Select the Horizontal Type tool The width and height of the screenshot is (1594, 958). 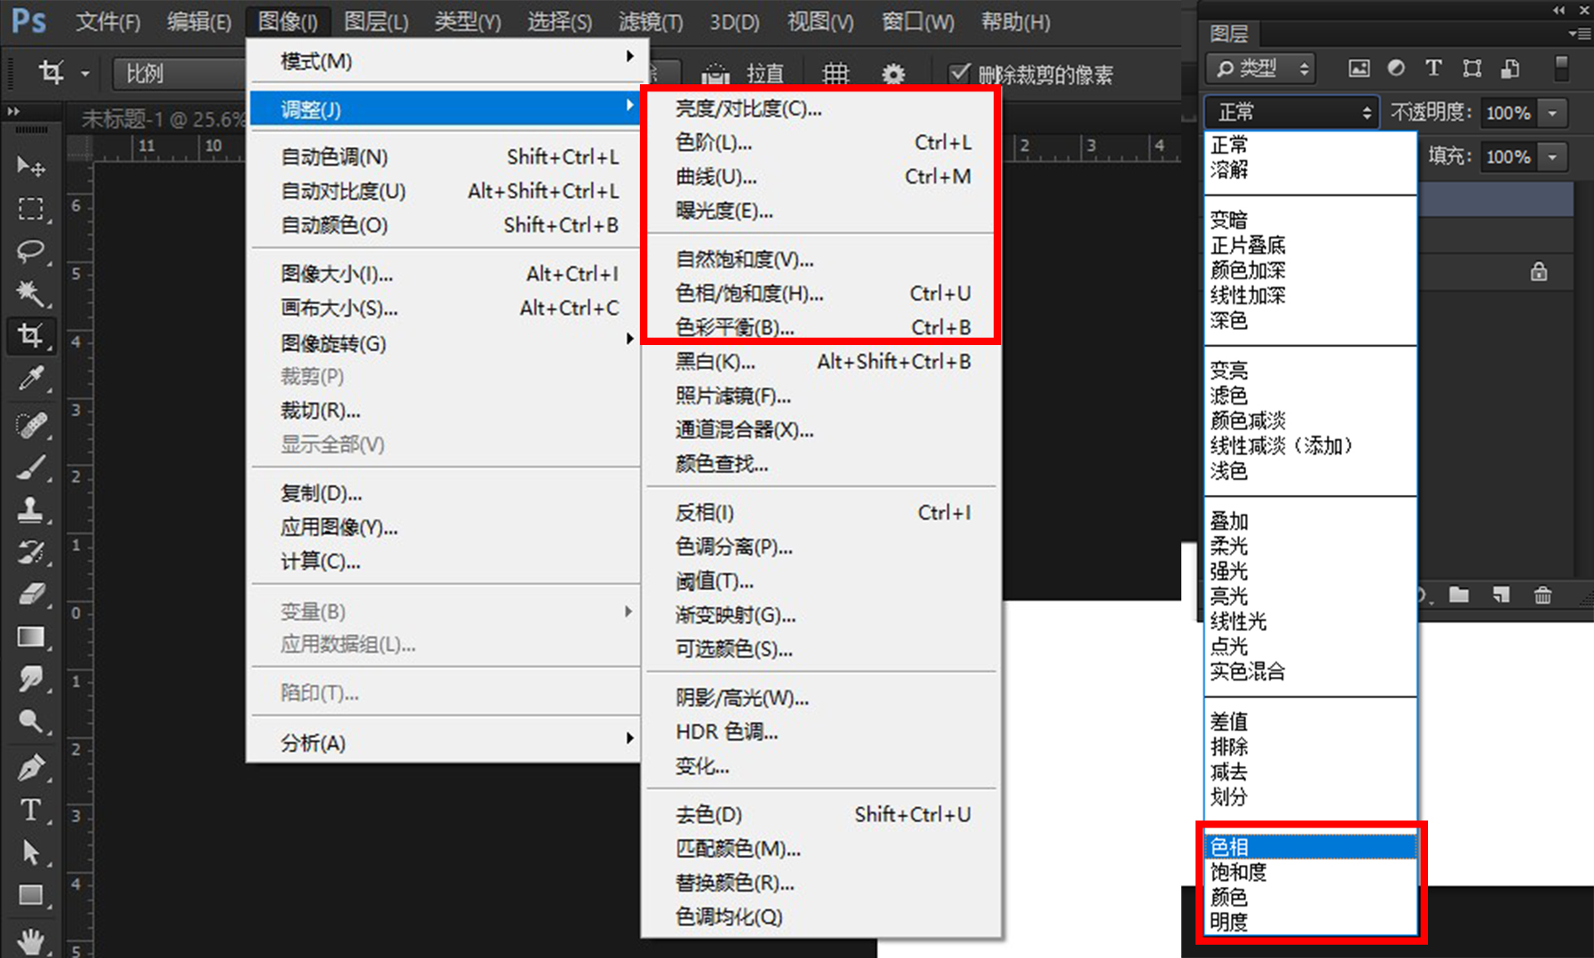[x=32, y=810]
